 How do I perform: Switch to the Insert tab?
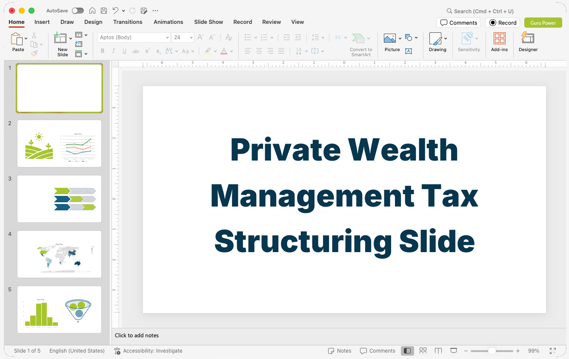[x=42, y=22]
